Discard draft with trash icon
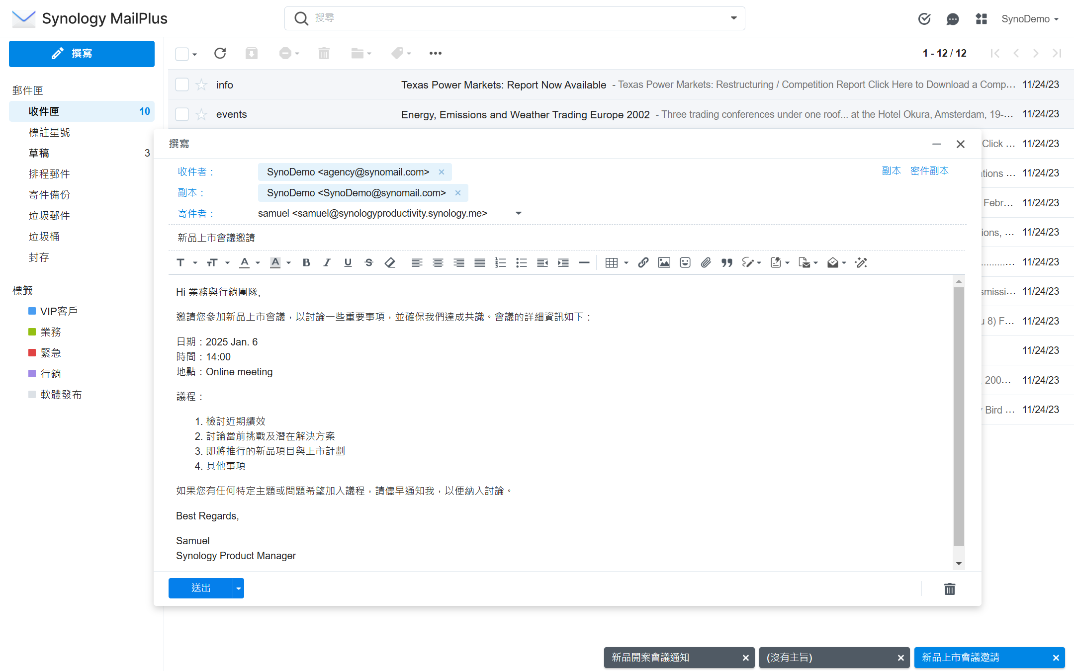The image size is (1074, 671). [x=950, y=589]
